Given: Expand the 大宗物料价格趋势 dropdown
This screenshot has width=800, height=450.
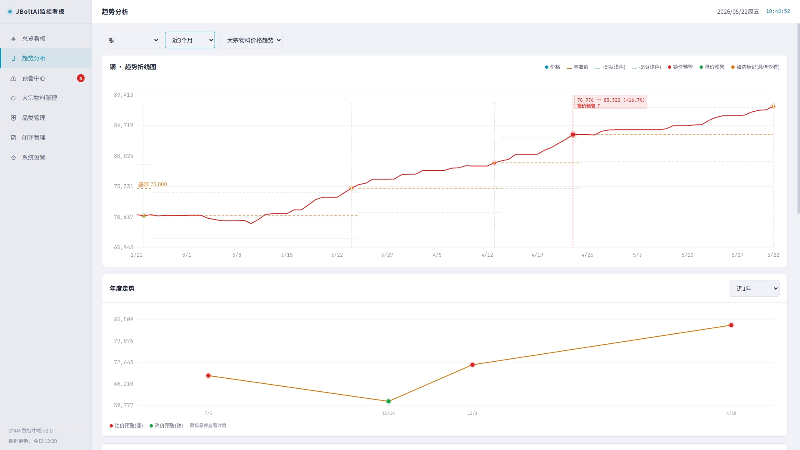Looking at the screenshot, I should (x=251, y=40).
